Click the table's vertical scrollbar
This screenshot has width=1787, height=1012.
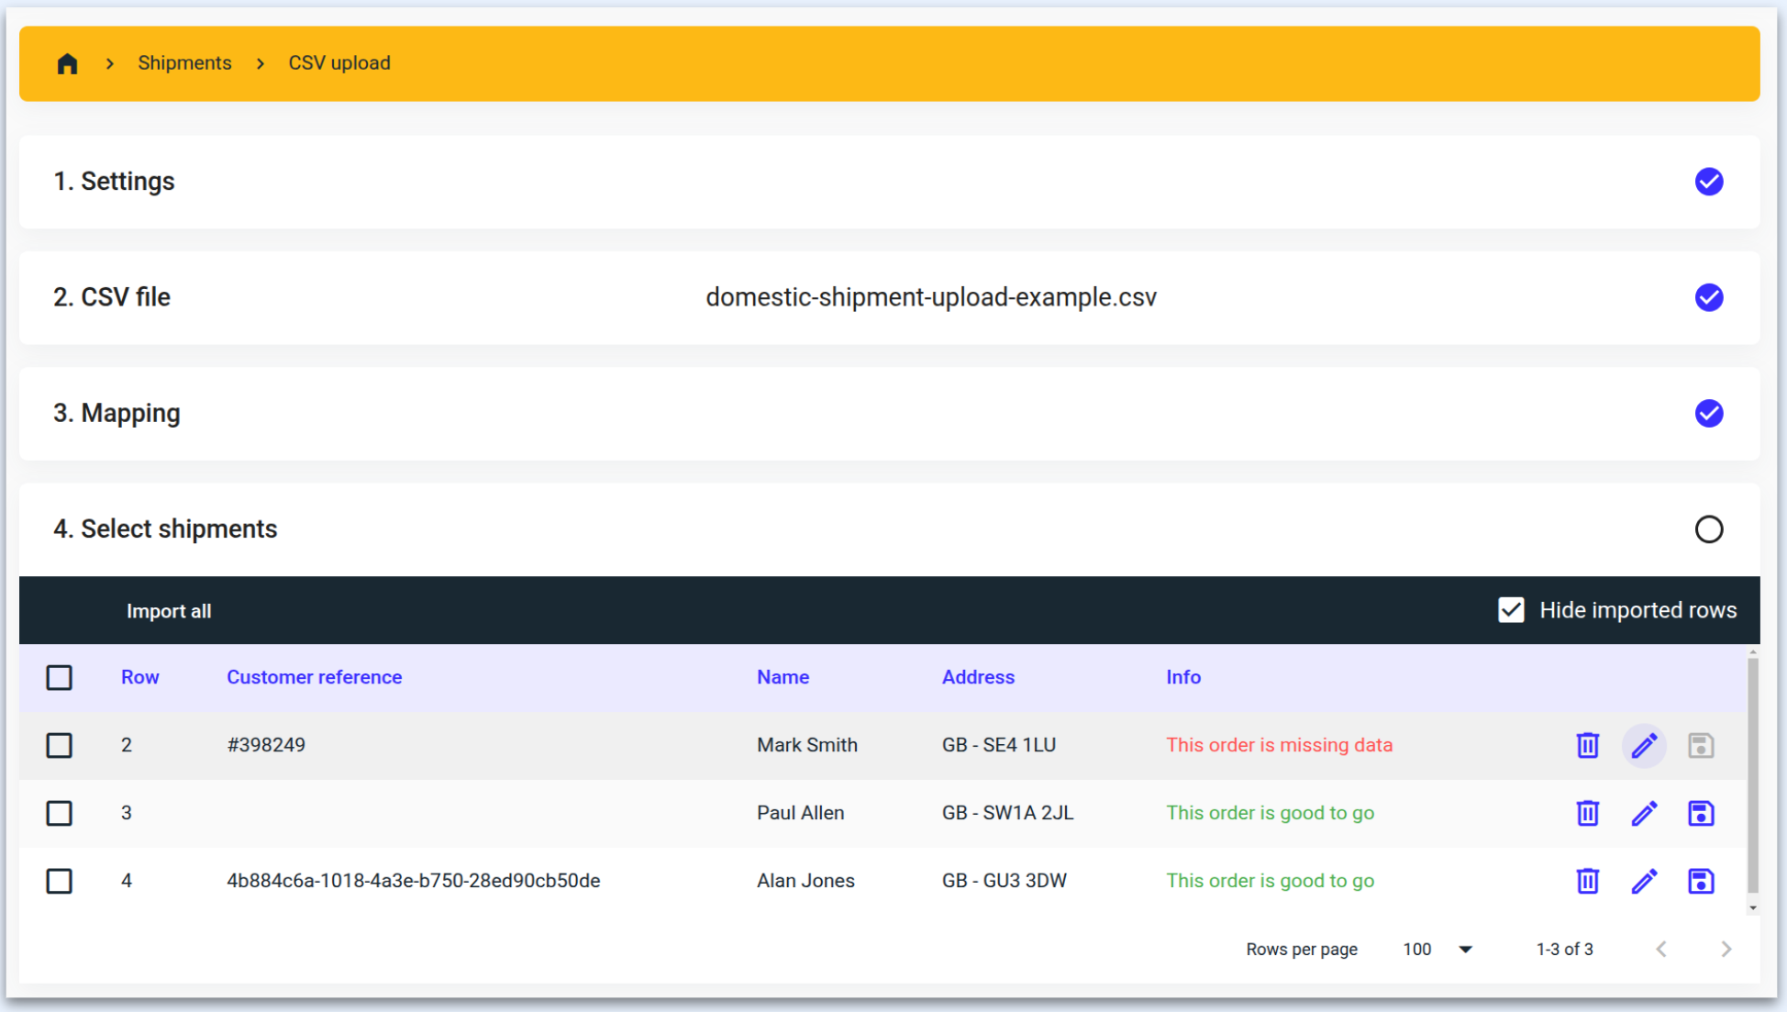point(1752,776)
